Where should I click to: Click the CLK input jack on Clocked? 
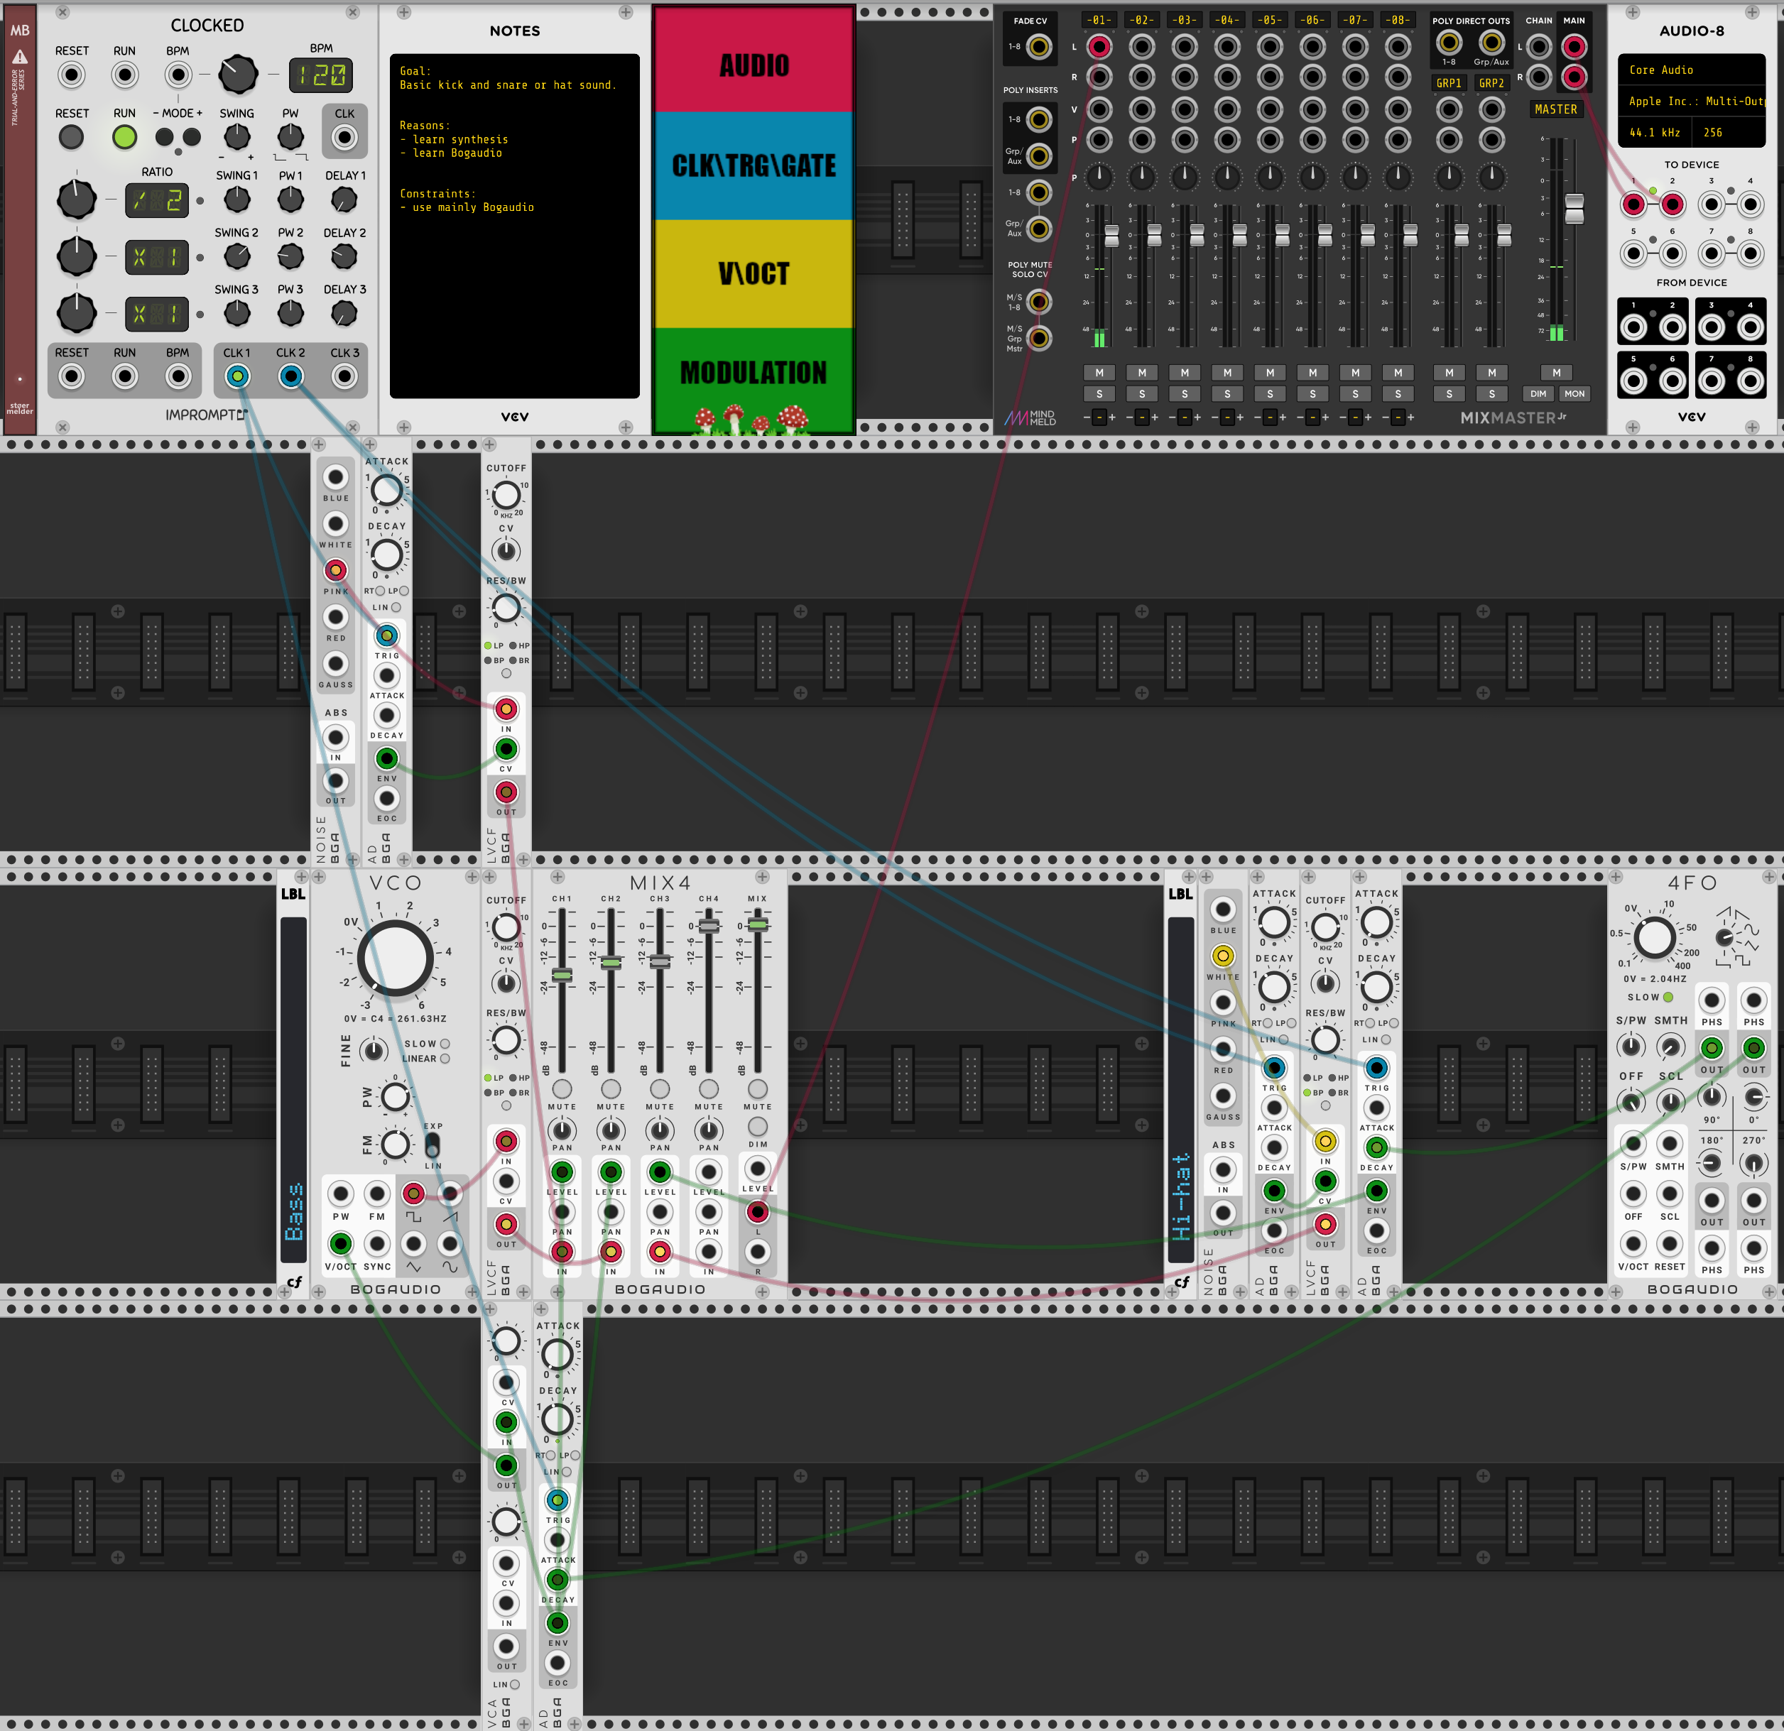point(344,138)
